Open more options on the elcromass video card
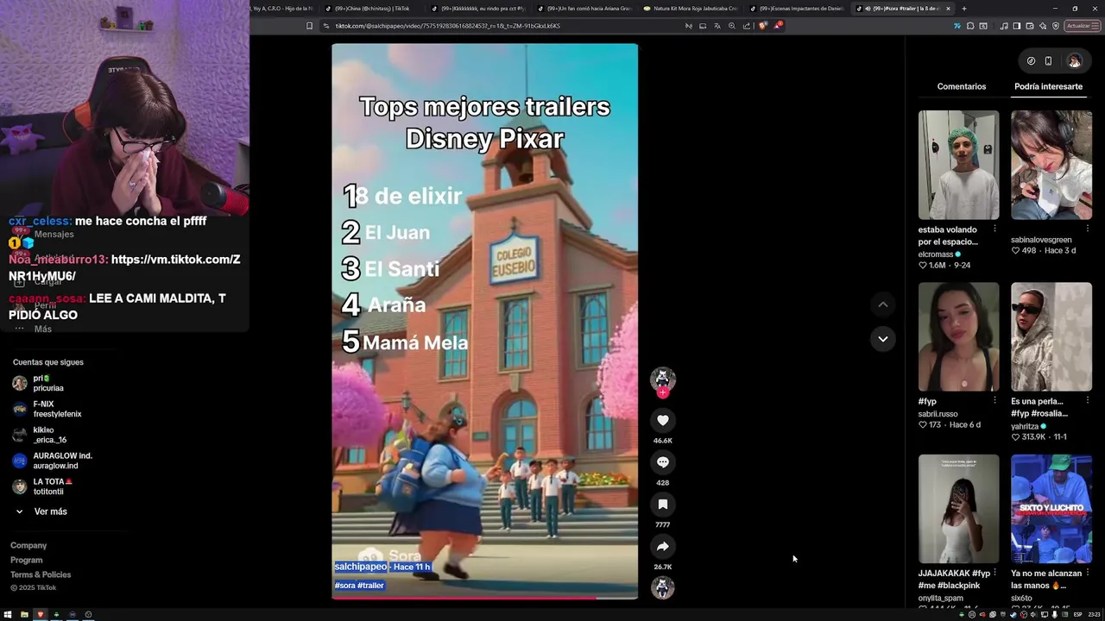The height and width of the screenshot is (621, 1105). click(994, 229)
